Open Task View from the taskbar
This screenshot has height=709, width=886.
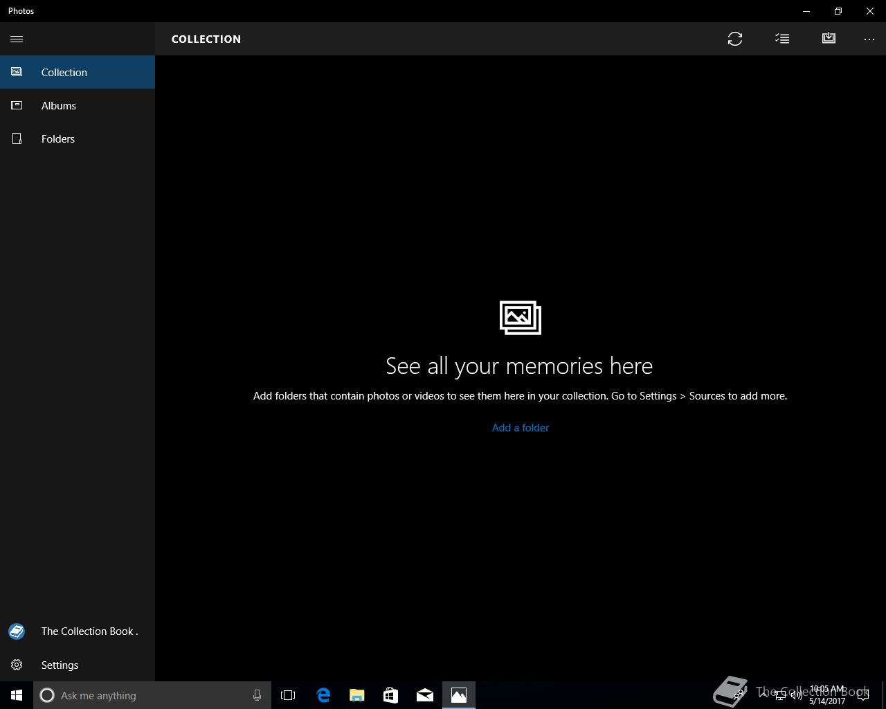pos(288,695)
